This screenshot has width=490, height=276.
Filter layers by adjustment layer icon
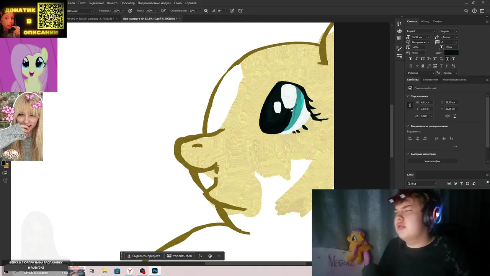455,184
